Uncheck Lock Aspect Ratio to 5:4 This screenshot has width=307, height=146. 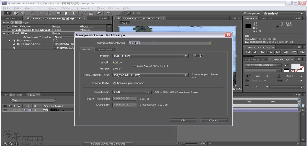coord(134,66)
